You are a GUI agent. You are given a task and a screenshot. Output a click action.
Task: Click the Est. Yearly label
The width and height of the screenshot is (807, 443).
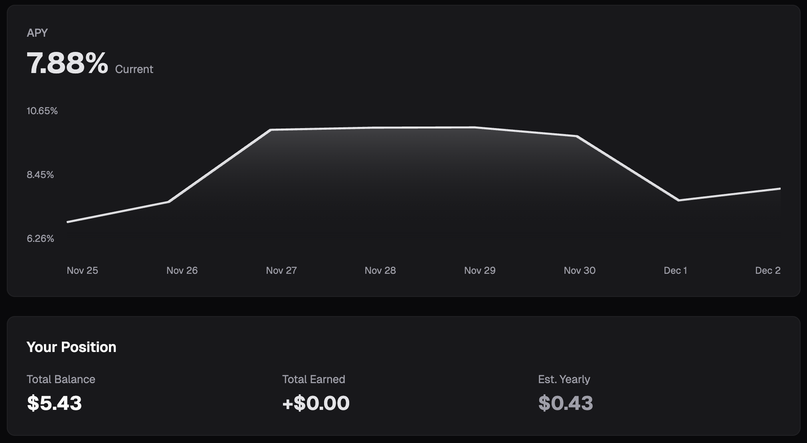(564, 379)
